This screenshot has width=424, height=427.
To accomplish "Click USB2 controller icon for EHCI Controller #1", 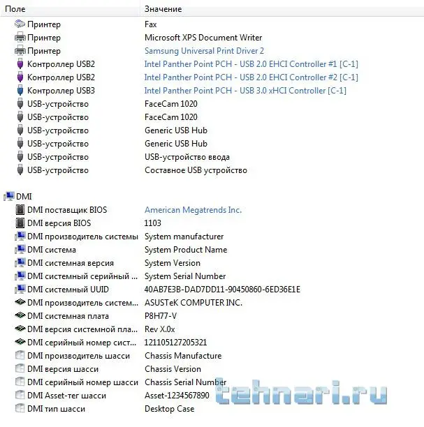I will pos(20,64).
